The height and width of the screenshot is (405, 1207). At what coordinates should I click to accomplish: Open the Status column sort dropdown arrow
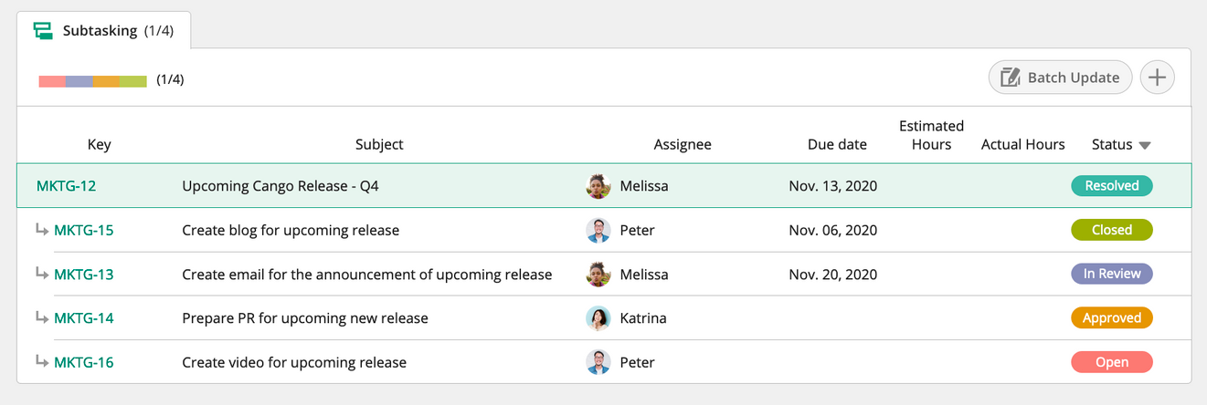pos(1145,145)
